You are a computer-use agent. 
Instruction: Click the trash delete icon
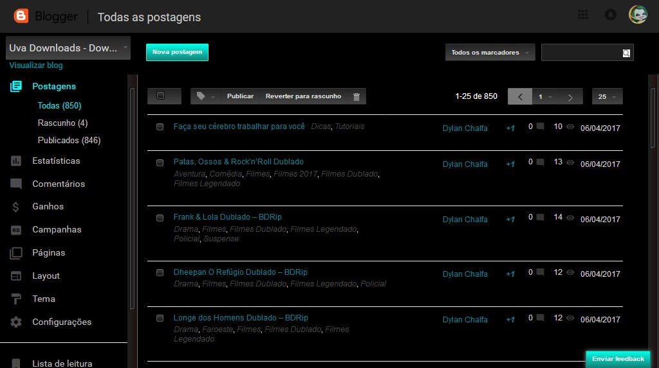pos(357,96)
